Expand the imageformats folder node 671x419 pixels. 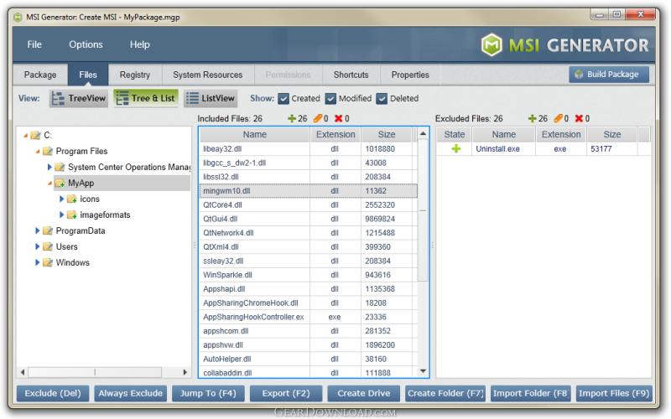(x=61, y=215)
